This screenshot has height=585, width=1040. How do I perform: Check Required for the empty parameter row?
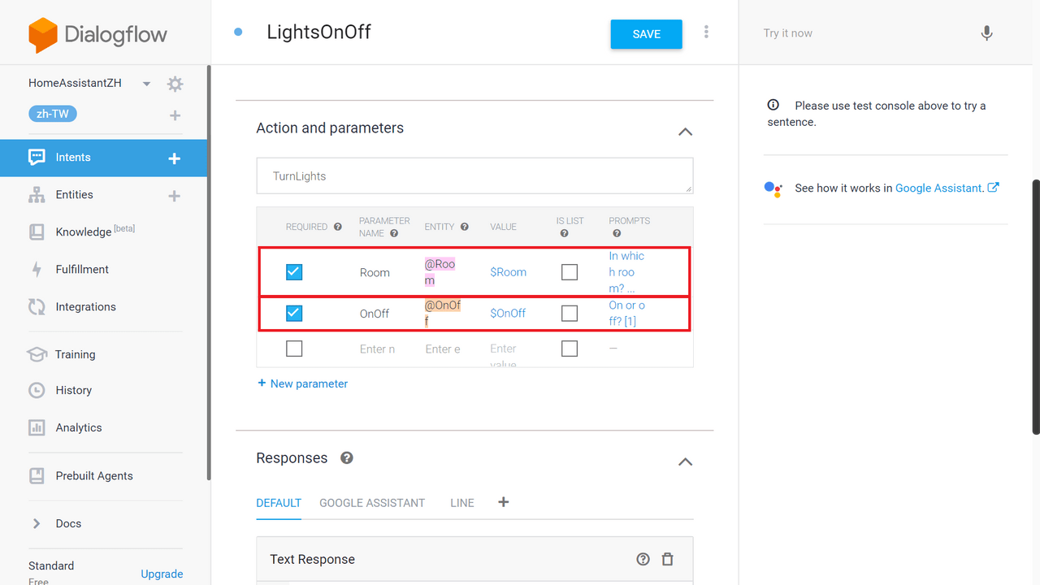coord(294,349)
